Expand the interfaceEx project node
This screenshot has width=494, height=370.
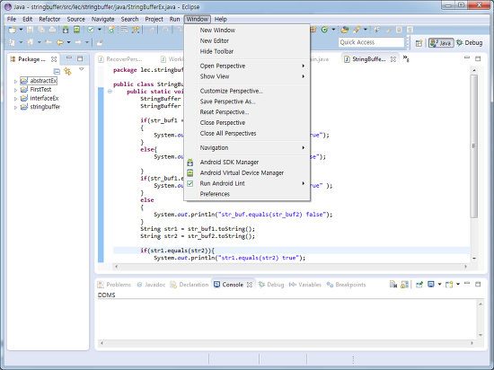pos(15,99)
